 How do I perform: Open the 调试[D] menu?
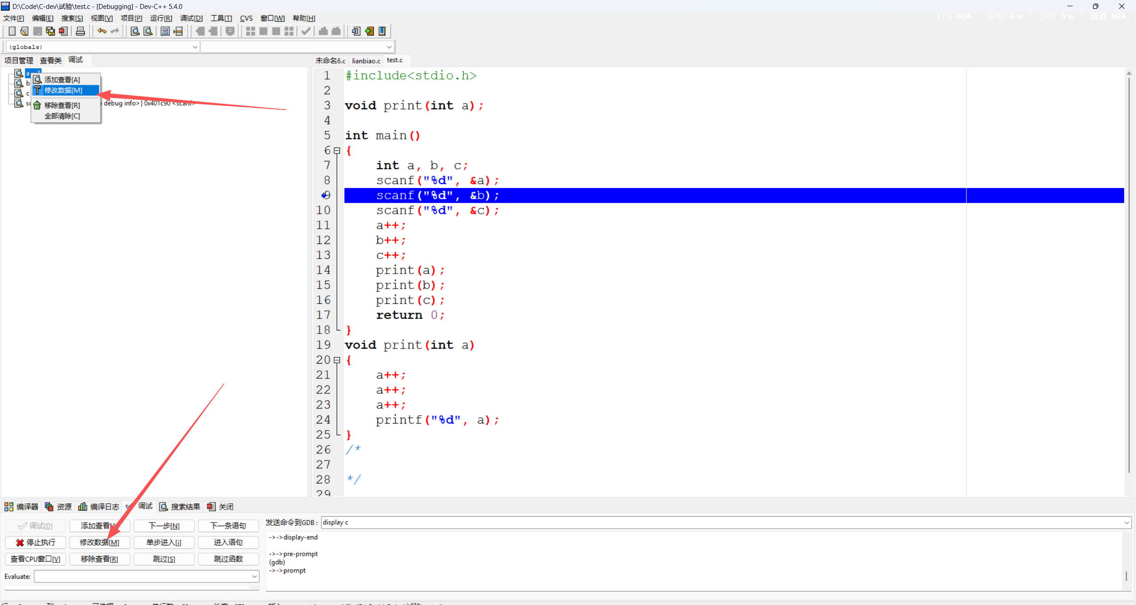191,18
